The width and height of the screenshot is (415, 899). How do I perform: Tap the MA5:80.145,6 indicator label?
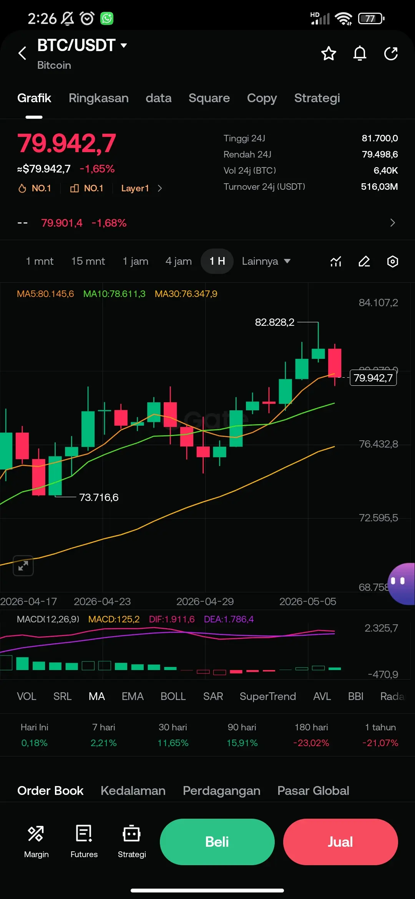[x=45, y=294]
